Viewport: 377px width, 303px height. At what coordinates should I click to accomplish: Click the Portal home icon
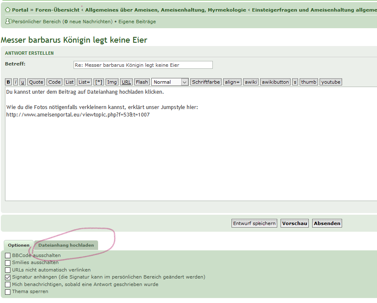[7, 10]
